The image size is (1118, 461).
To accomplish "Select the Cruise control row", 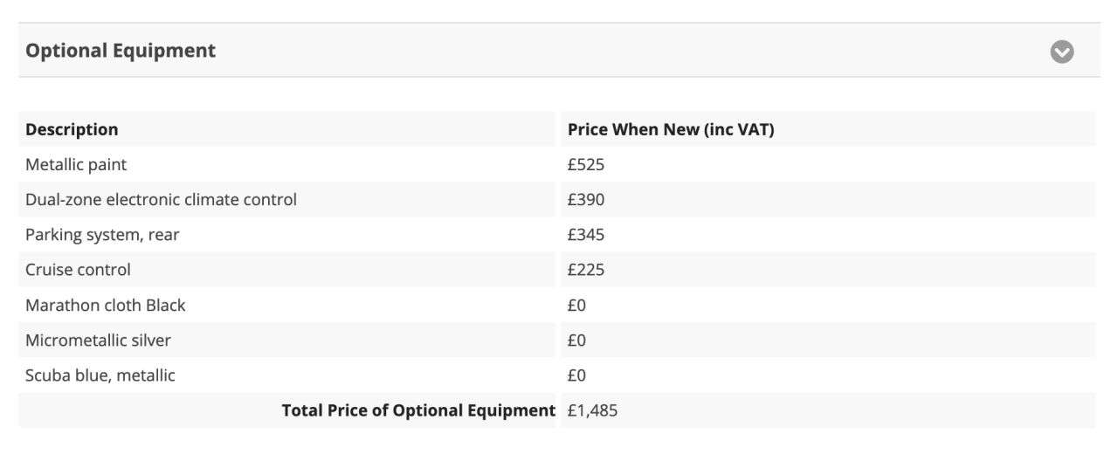I will [556, 270].
